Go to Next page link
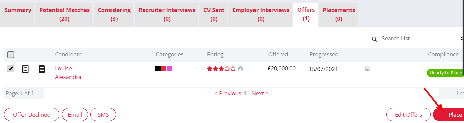The height and width of the screenshot is (123, 464). [x=260, y=93]
